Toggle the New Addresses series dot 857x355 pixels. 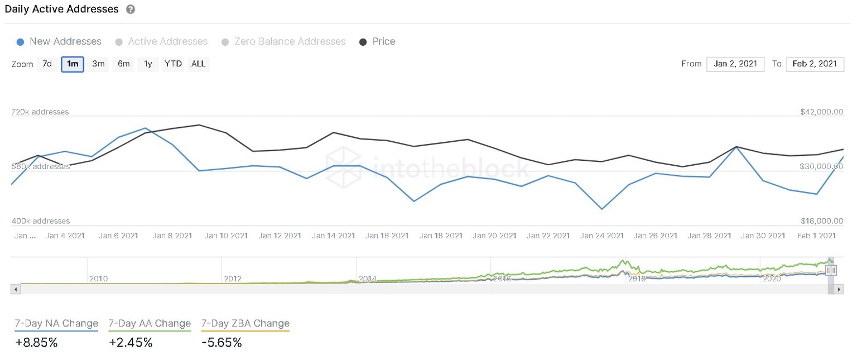pyautogui.click(x=21, y=42)
